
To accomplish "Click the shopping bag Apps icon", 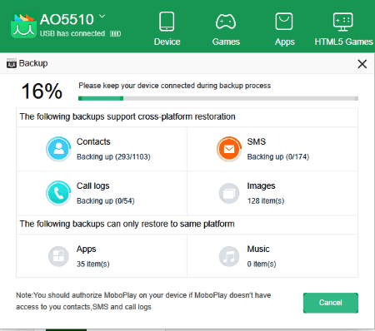I will 284,22.
